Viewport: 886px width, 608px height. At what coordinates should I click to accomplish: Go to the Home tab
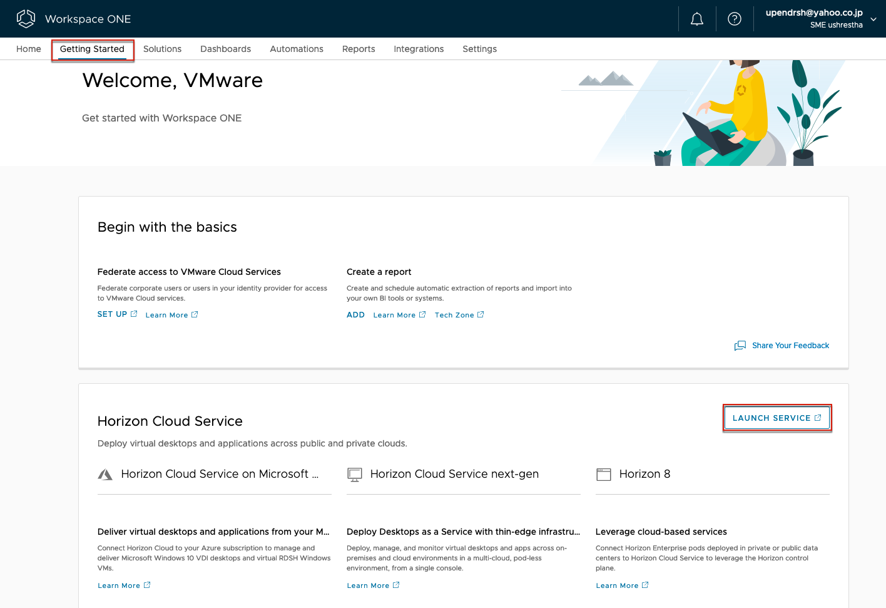[x=29, y=49]
